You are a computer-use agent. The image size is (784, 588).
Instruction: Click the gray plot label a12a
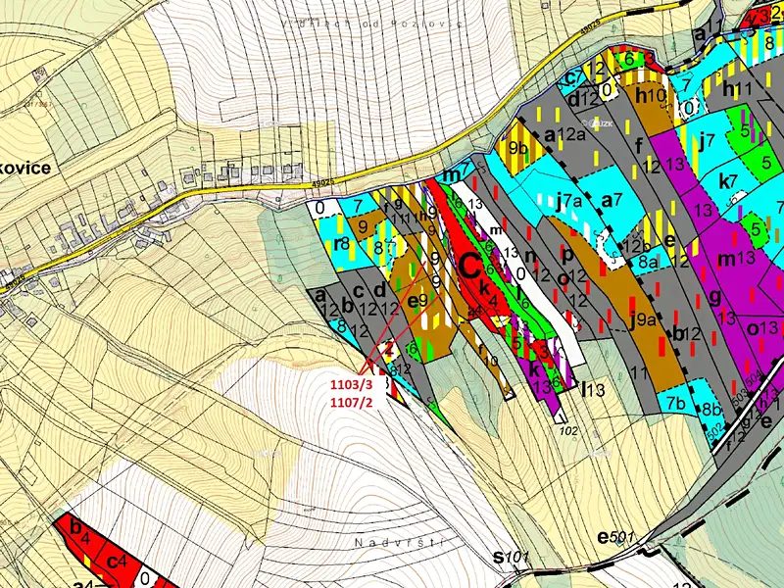pyautogui.click(x=564, y=134)
